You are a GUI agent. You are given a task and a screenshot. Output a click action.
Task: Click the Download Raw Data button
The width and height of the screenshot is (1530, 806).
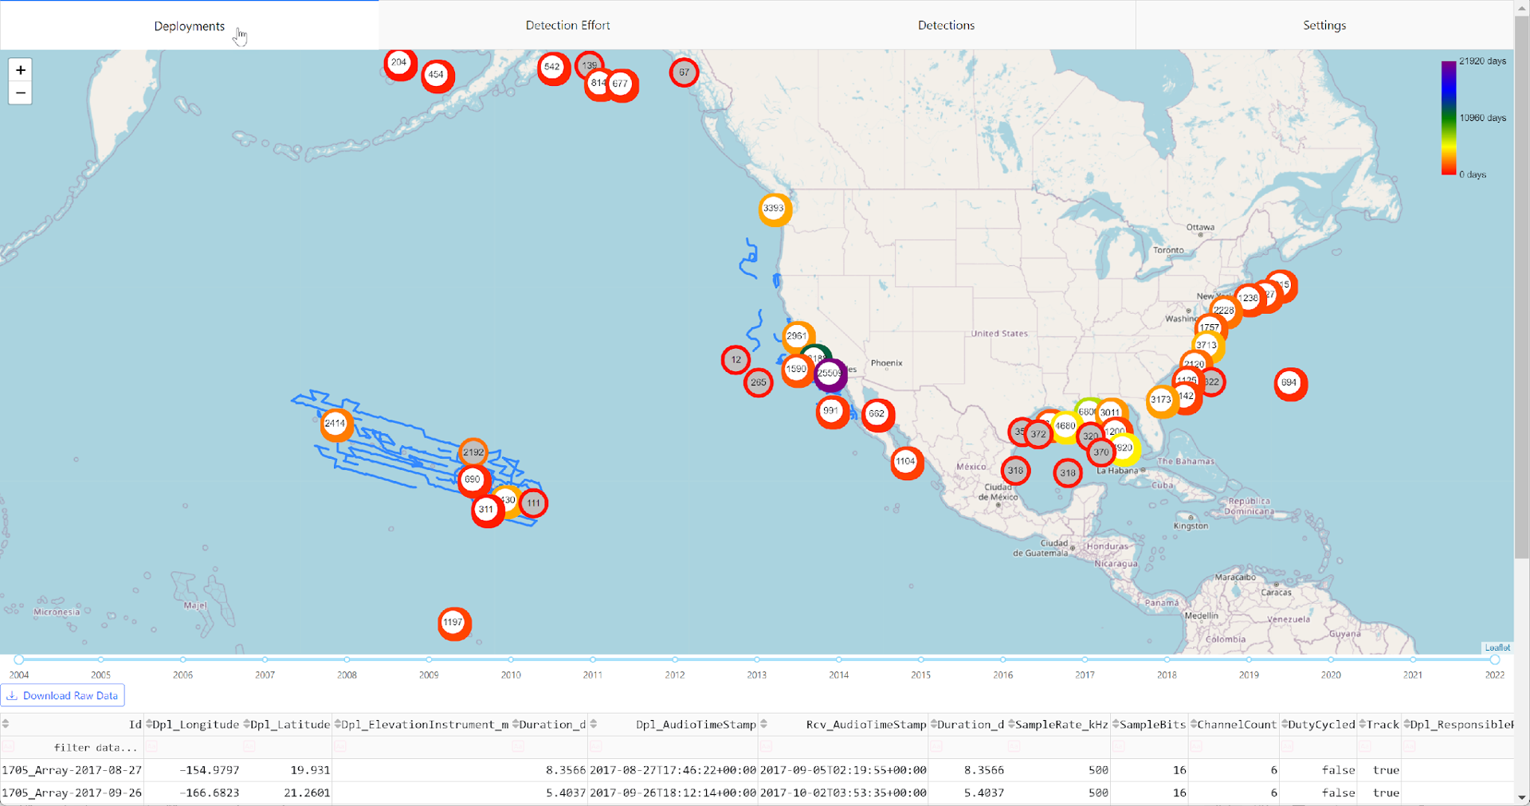pyautogui.click(x=63, y=695)
